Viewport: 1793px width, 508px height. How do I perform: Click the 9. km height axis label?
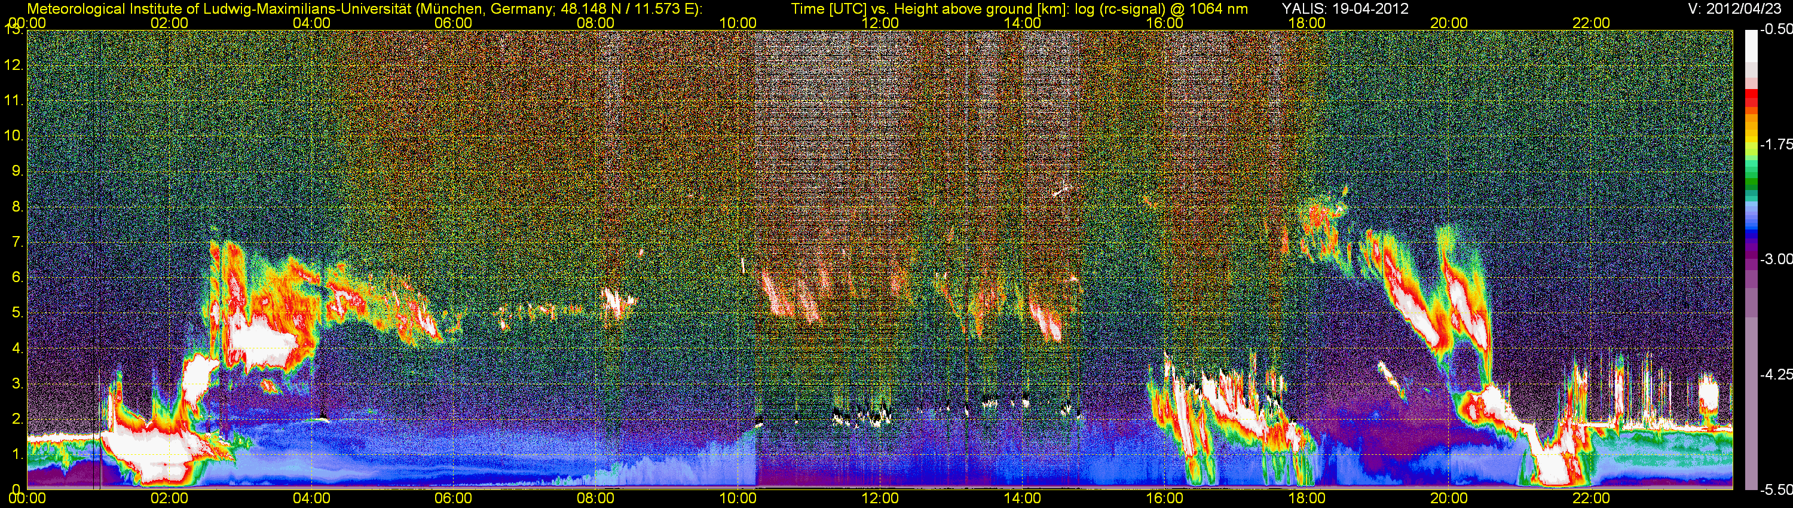point(17,170)
